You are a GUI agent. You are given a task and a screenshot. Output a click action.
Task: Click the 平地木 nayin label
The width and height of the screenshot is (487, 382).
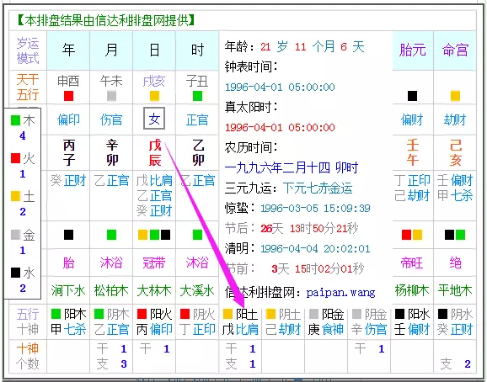[x=455, y=291]
